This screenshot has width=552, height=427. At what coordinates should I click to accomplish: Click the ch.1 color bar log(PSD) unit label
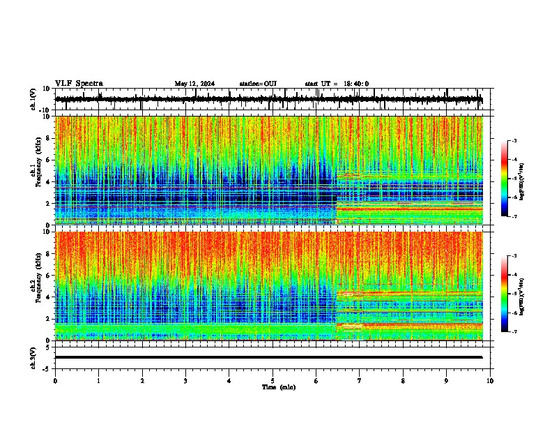coord(522,181)
